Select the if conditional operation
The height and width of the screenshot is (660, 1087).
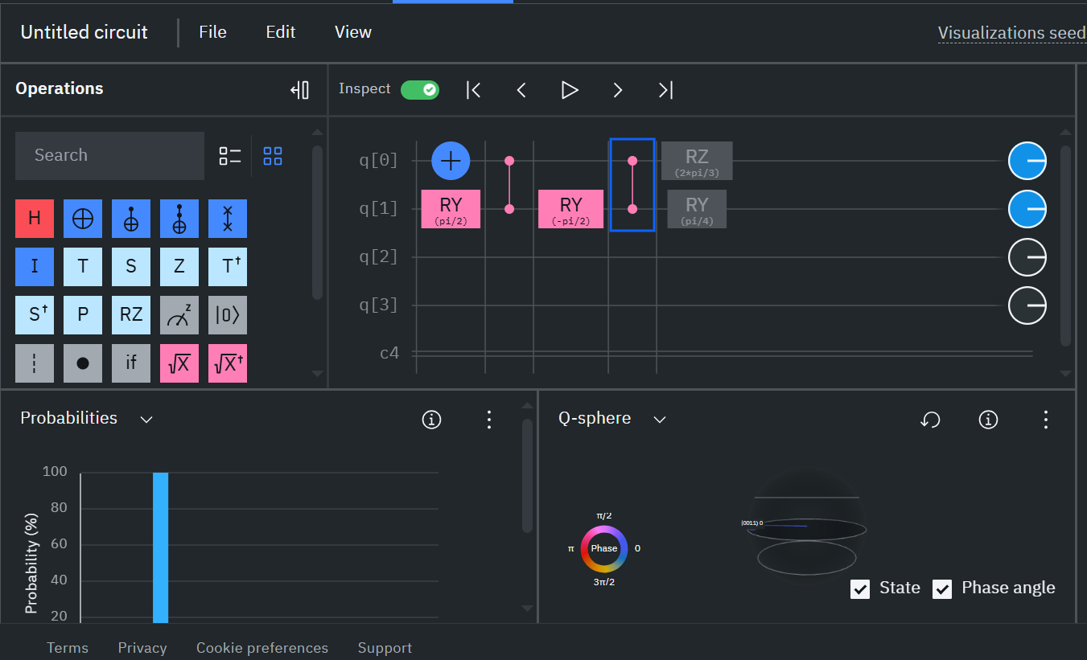[x=131, y=363]
